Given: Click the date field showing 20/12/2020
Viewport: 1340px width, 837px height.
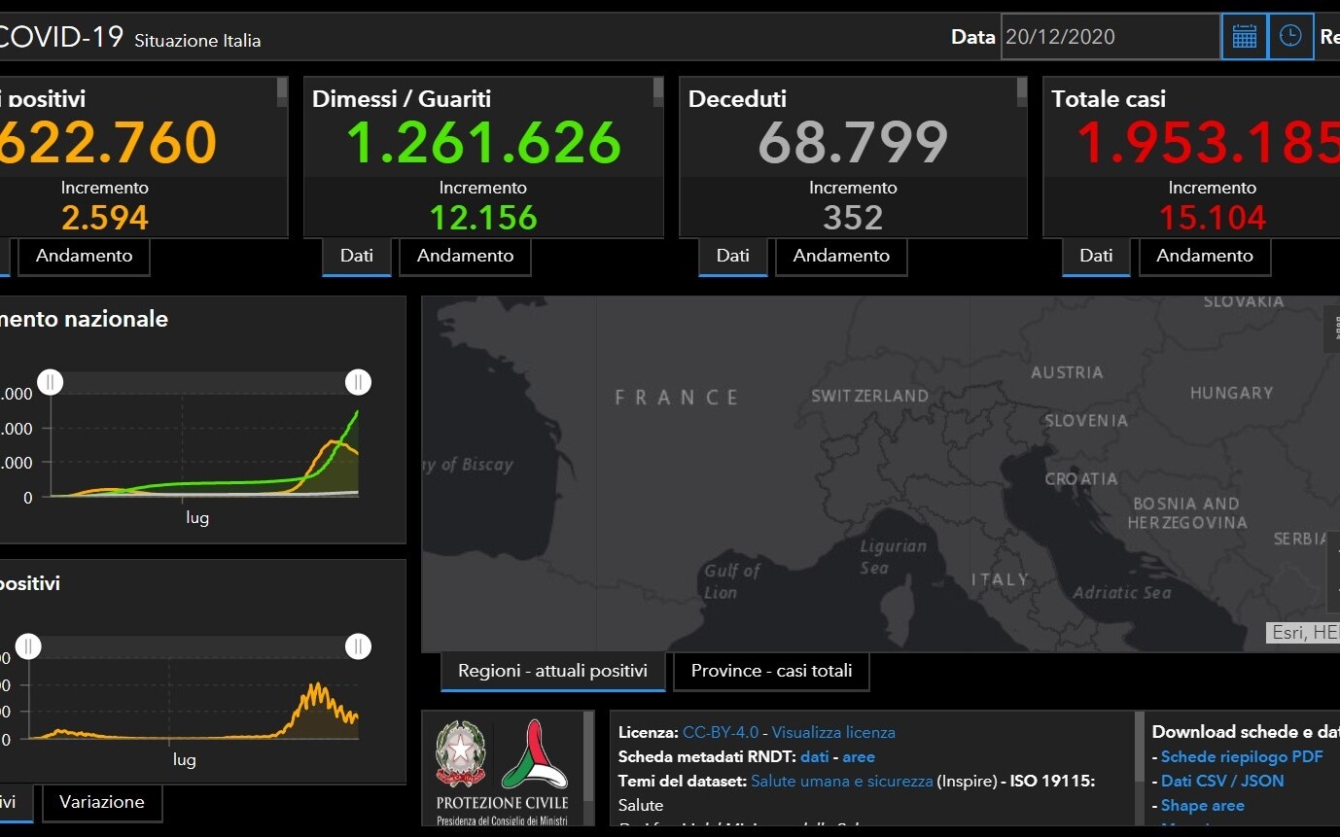Looking at the screenshot, I should pos(1110,37).
